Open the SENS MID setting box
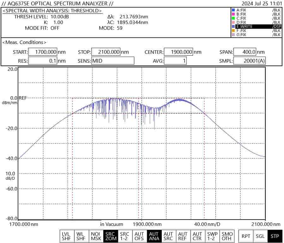This screenshot has height=243, width=284. [113, 61]
